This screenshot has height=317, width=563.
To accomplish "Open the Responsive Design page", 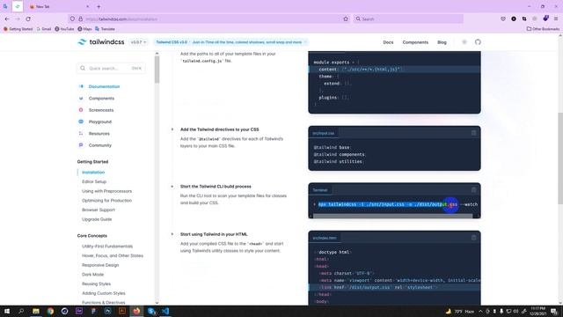I will click(x=100, y=265).
